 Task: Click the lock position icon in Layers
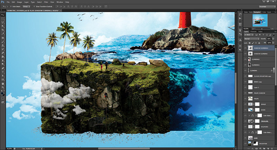(256, 43)
